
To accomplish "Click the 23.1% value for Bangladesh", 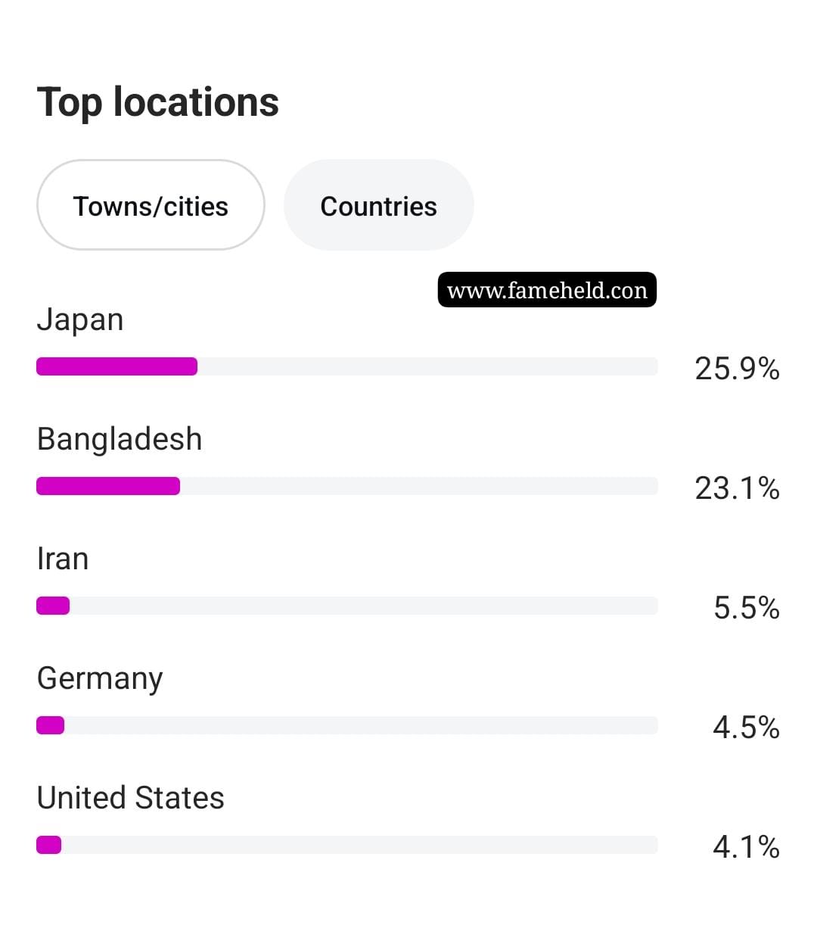I will (737, 488).
